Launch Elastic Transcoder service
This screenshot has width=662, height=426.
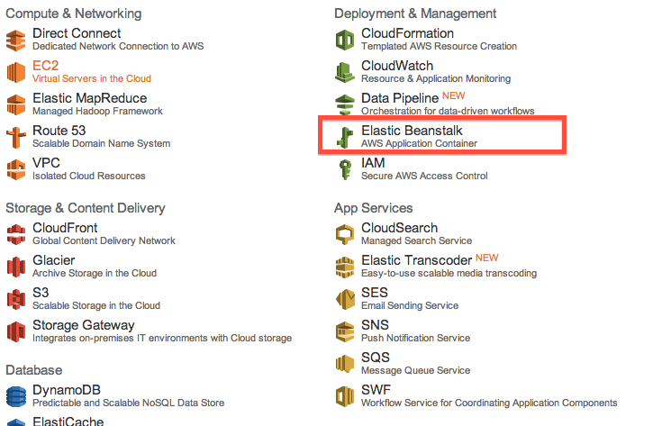(416, 260)
